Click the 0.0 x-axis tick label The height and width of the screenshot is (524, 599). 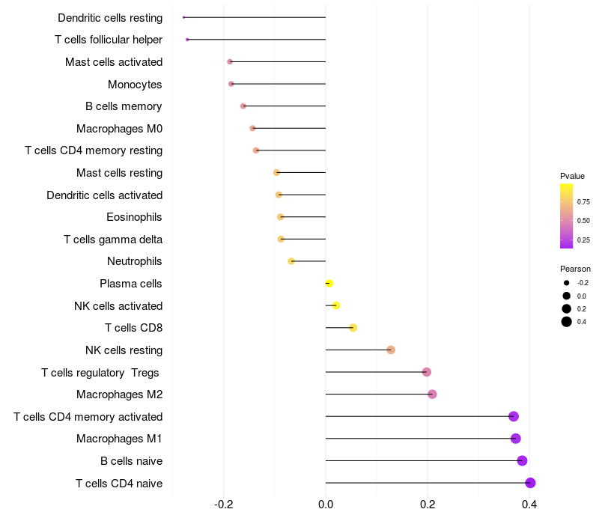(x=326, y=505)
